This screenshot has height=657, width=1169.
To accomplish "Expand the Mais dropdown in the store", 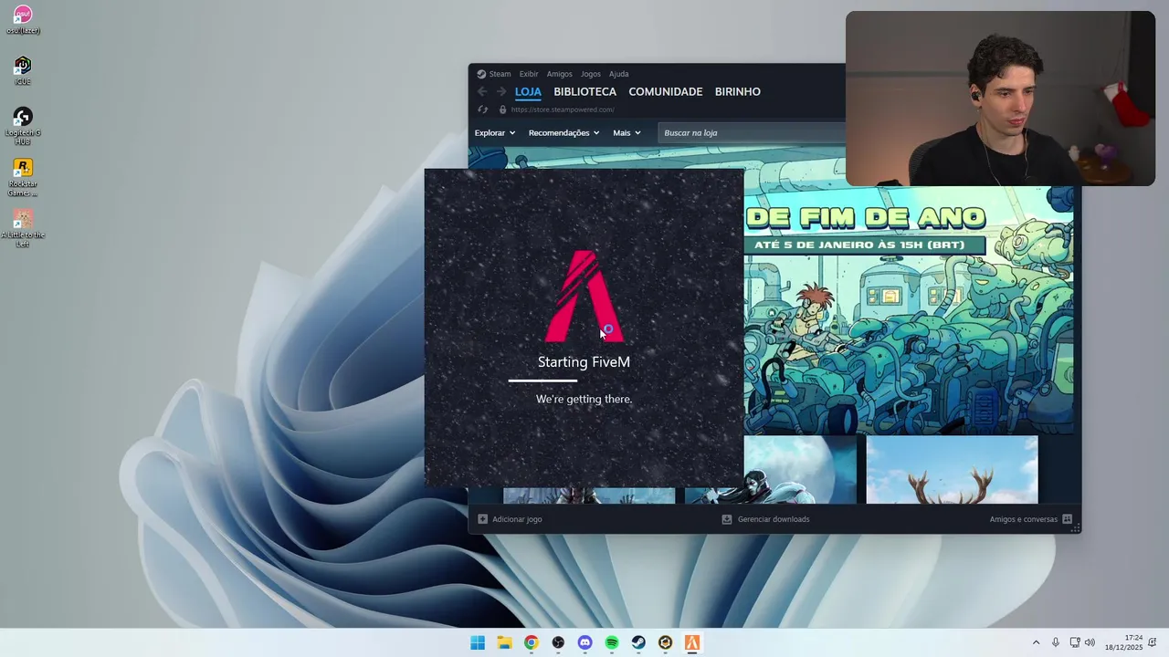I will point(627,133).
